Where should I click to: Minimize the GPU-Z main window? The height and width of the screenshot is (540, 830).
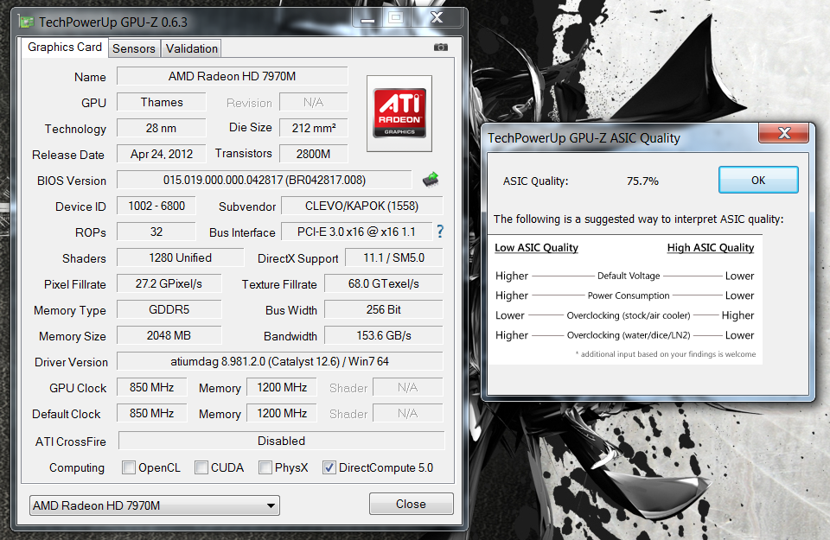pyautogui.click(x=367, y=18)
